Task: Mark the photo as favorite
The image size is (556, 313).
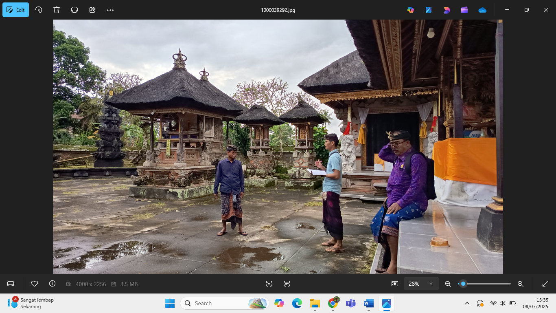Action: click(x=35, y=283)
